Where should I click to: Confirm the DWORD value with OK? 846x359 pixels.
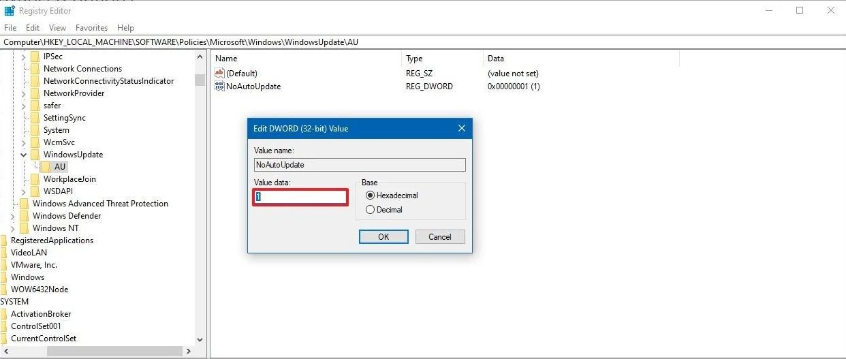pyautogui.click(x=383, y=236)
